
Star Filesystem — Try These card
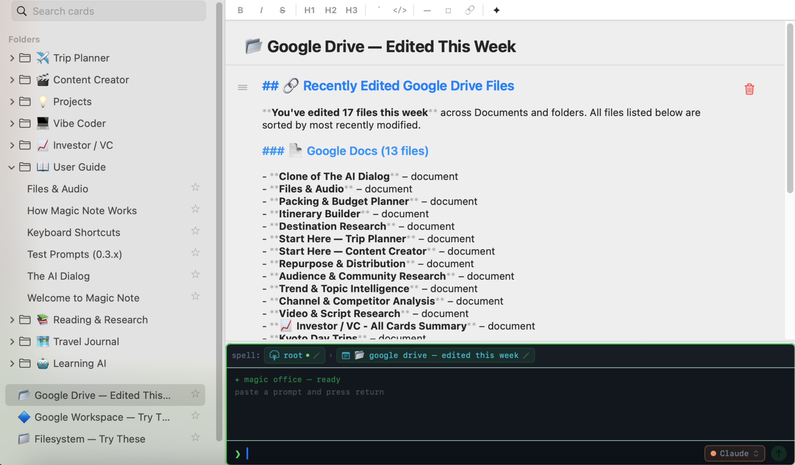point(195,437)
